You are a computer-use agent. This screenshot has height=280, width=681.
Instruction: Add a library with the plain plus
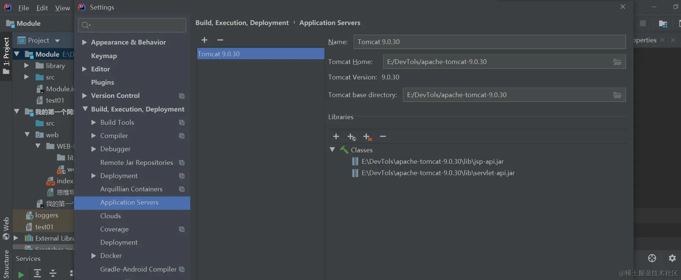(x=336, y=137)
